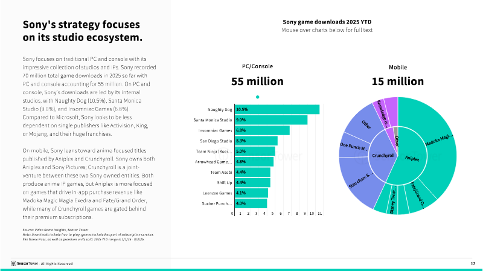Click the 'Mobile' chart heading

[398, 67]
